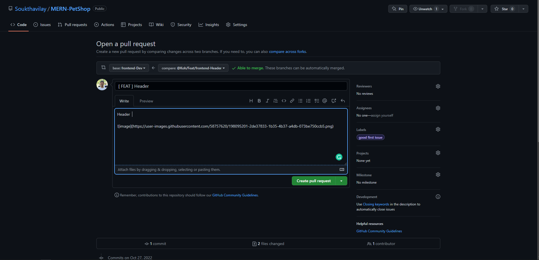The image size is (539, 260).
Task: Add a hyperlink to the description
Action: pos(292,100)
